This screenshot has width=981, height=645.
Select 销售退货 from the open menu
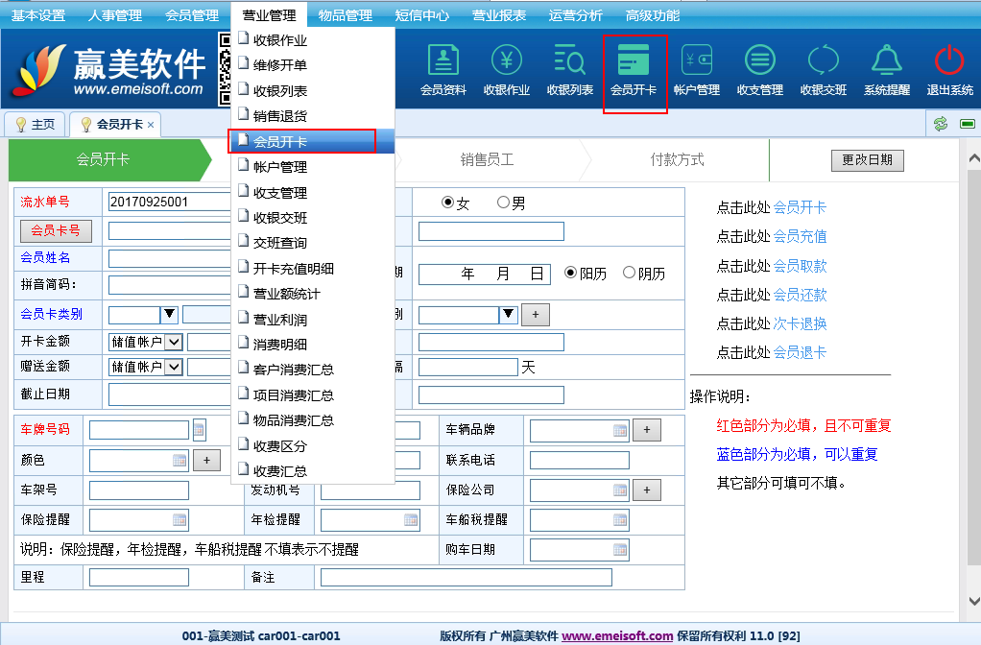tap(279, 116)
